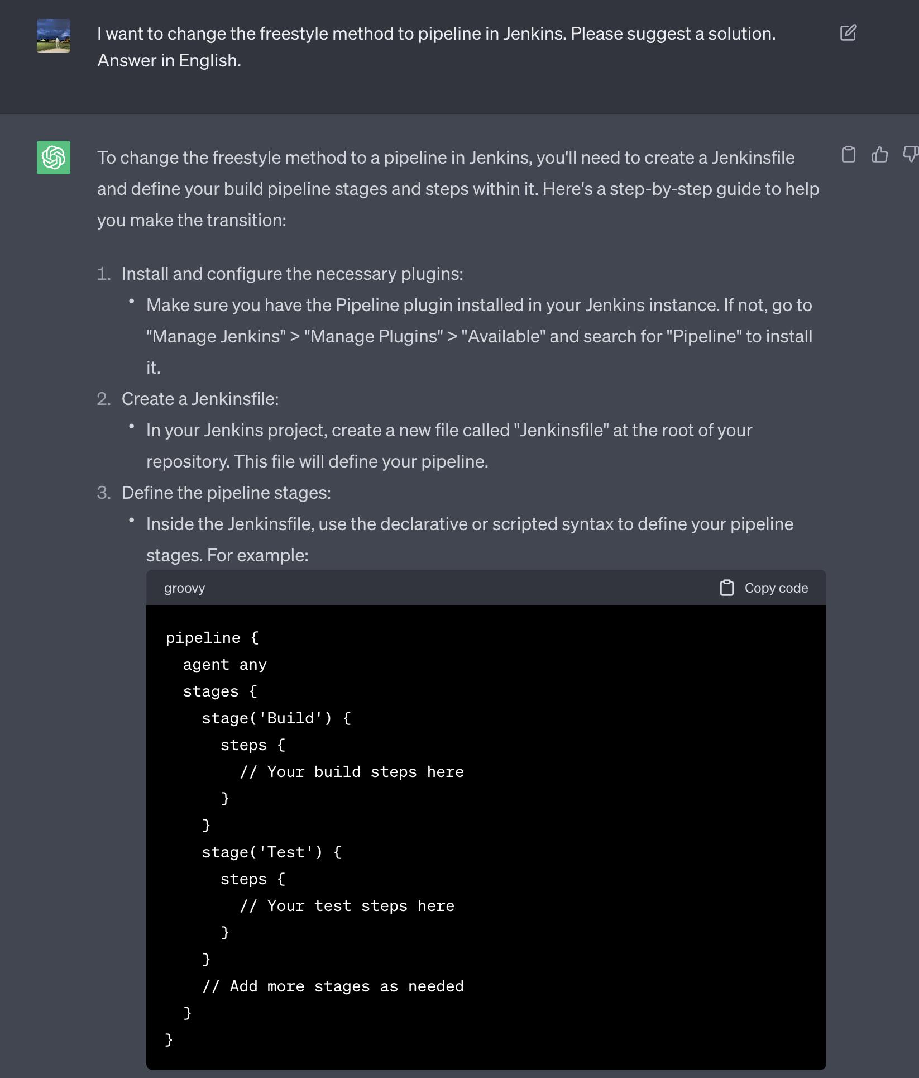Screen dimensions: 919x1078
Task: Click the edit message pencil icon
Action: click(x=848, y=33)
